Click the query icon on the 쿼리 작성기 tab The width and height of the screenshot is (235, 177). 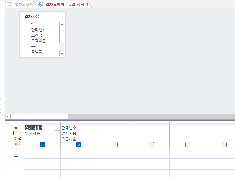[x=40, y=5]
